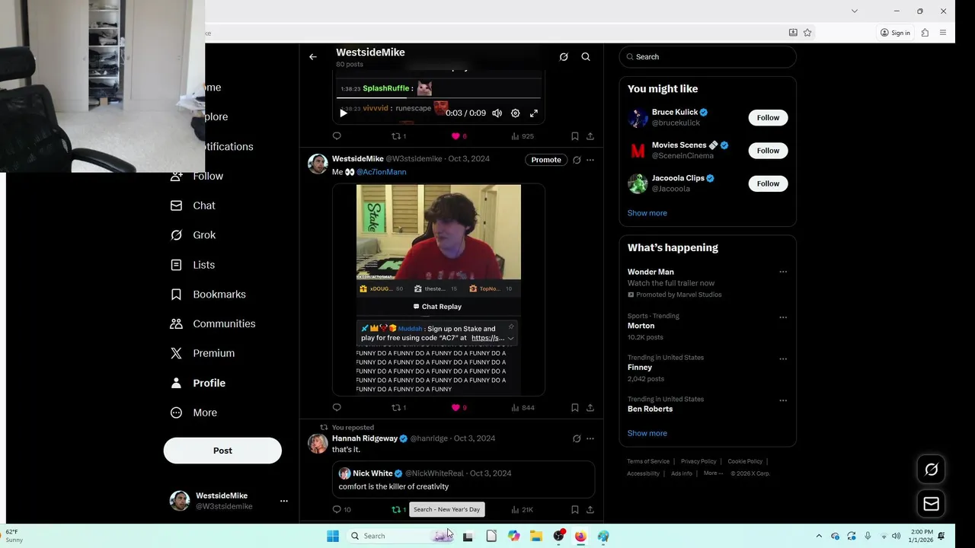Repost the top video post
975x548 pixels.
pyautogui.click(x=398, y=136)
